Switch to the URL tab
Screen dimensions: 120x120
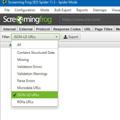coord(88,29)
